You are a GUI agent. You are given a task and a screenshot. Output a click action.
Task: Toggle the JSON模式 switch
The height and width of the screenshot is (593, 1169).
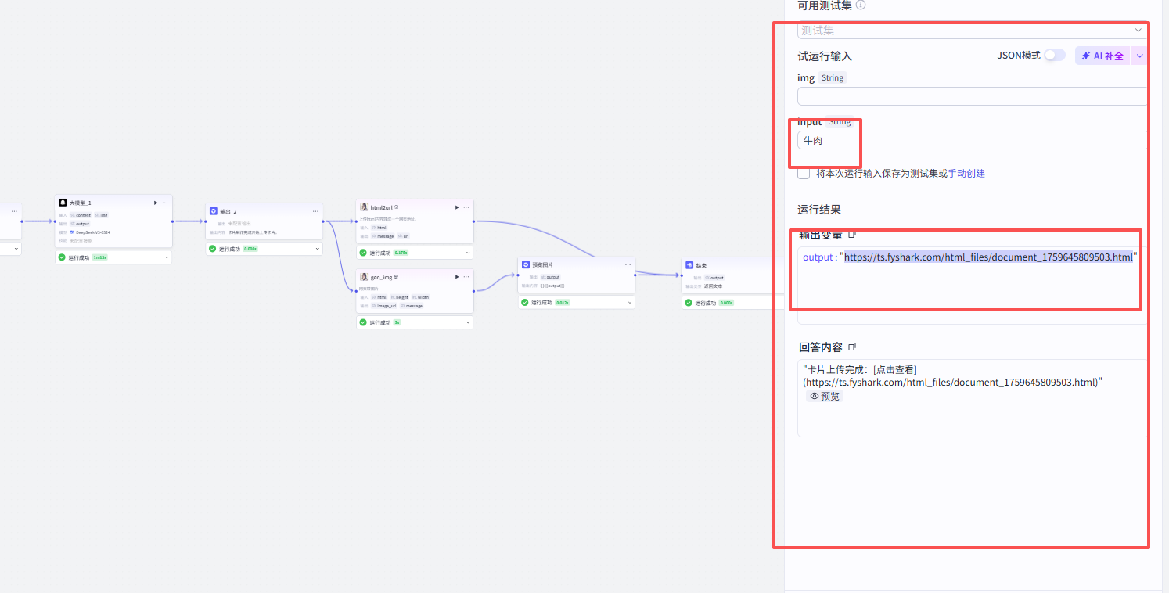(x=1054, y=55)
